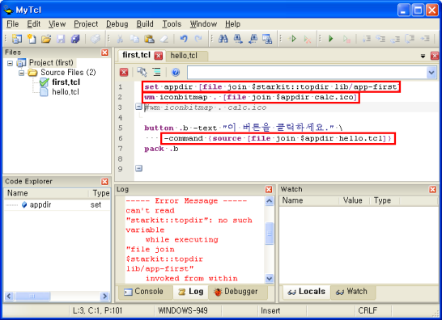The image size is (442, 320).
Task: Switch to the Debugger tab
Action: tap(236, 292)
